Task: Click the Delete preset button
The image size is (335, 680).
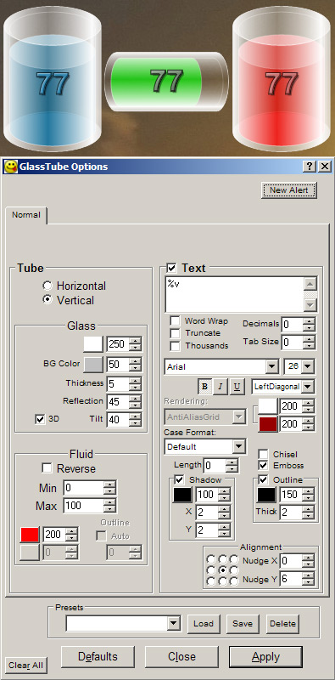Action: pos(282,624)
